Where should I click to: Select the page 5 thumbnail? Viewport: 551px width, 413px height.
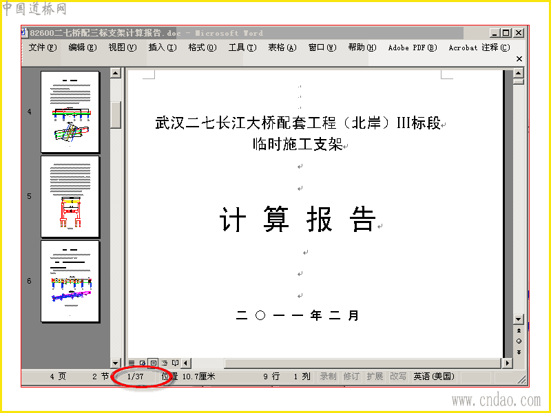coord(70,197)
